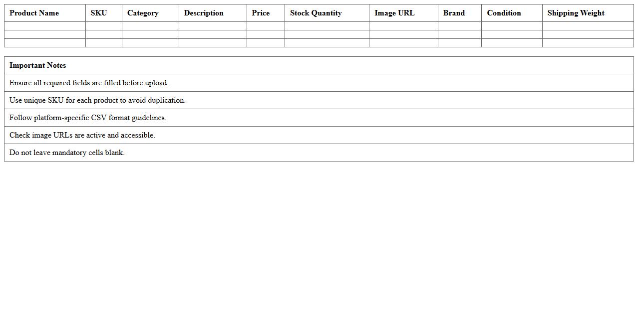Click the unique SKU duplication note

[97, 100]
